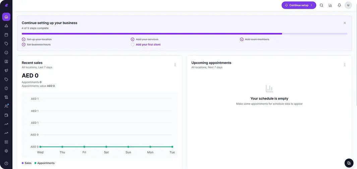
Task: Click the 4 of 5 steps complete text
Action: [35, 28]
